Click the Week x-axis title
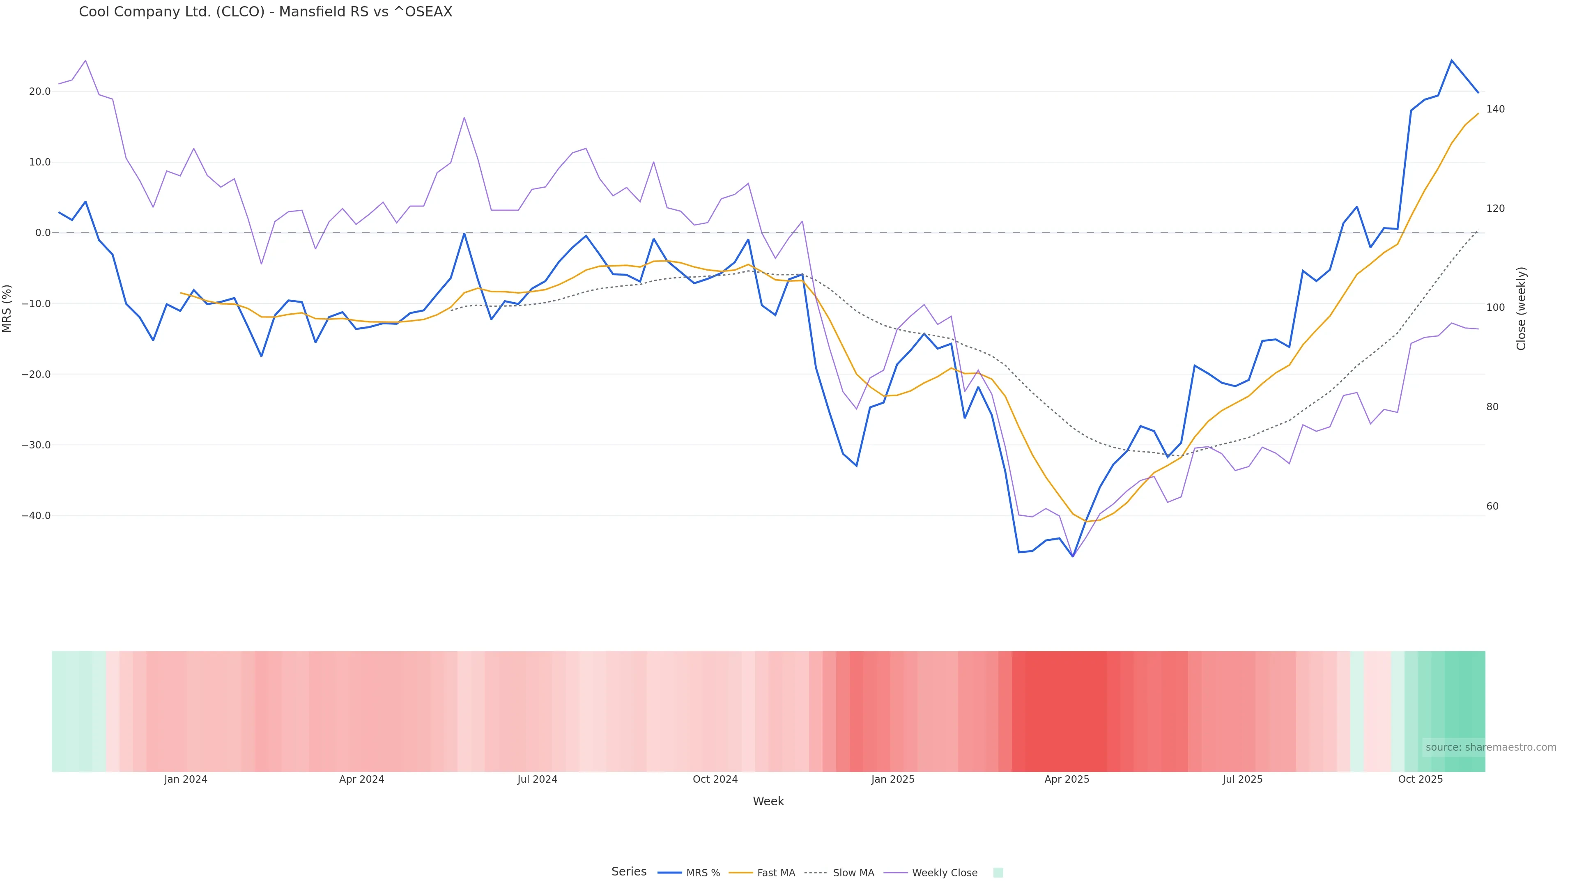Image resolution: width=1577 pixels, height=887 pixels. [x=768, y=802]
